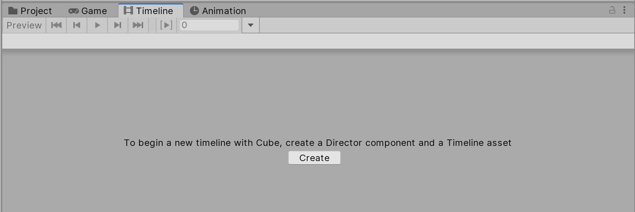Click the narrow blank toolbar slot before Play Range
The width and height of the screenshot is (635, 212).
[152, 25]
